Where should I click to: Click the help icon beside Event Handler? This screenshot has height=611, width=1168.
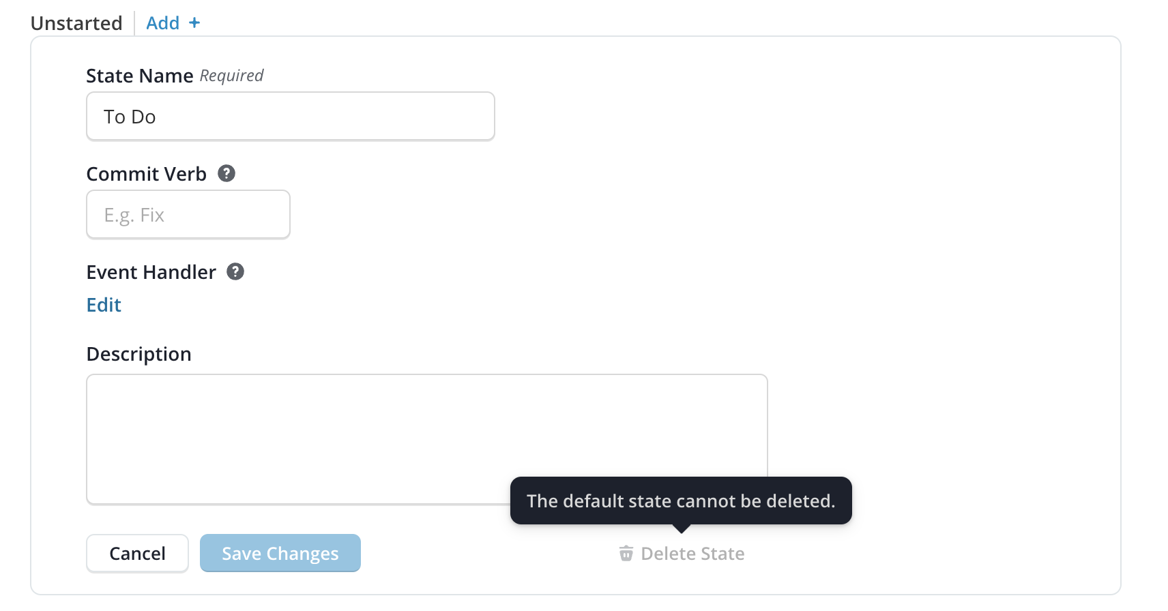pyautogui.click(x=235, y=271)
